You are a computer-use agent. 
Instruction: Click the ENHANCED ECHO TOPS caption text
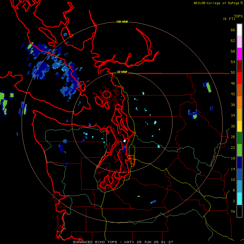[x=95, y=242]
